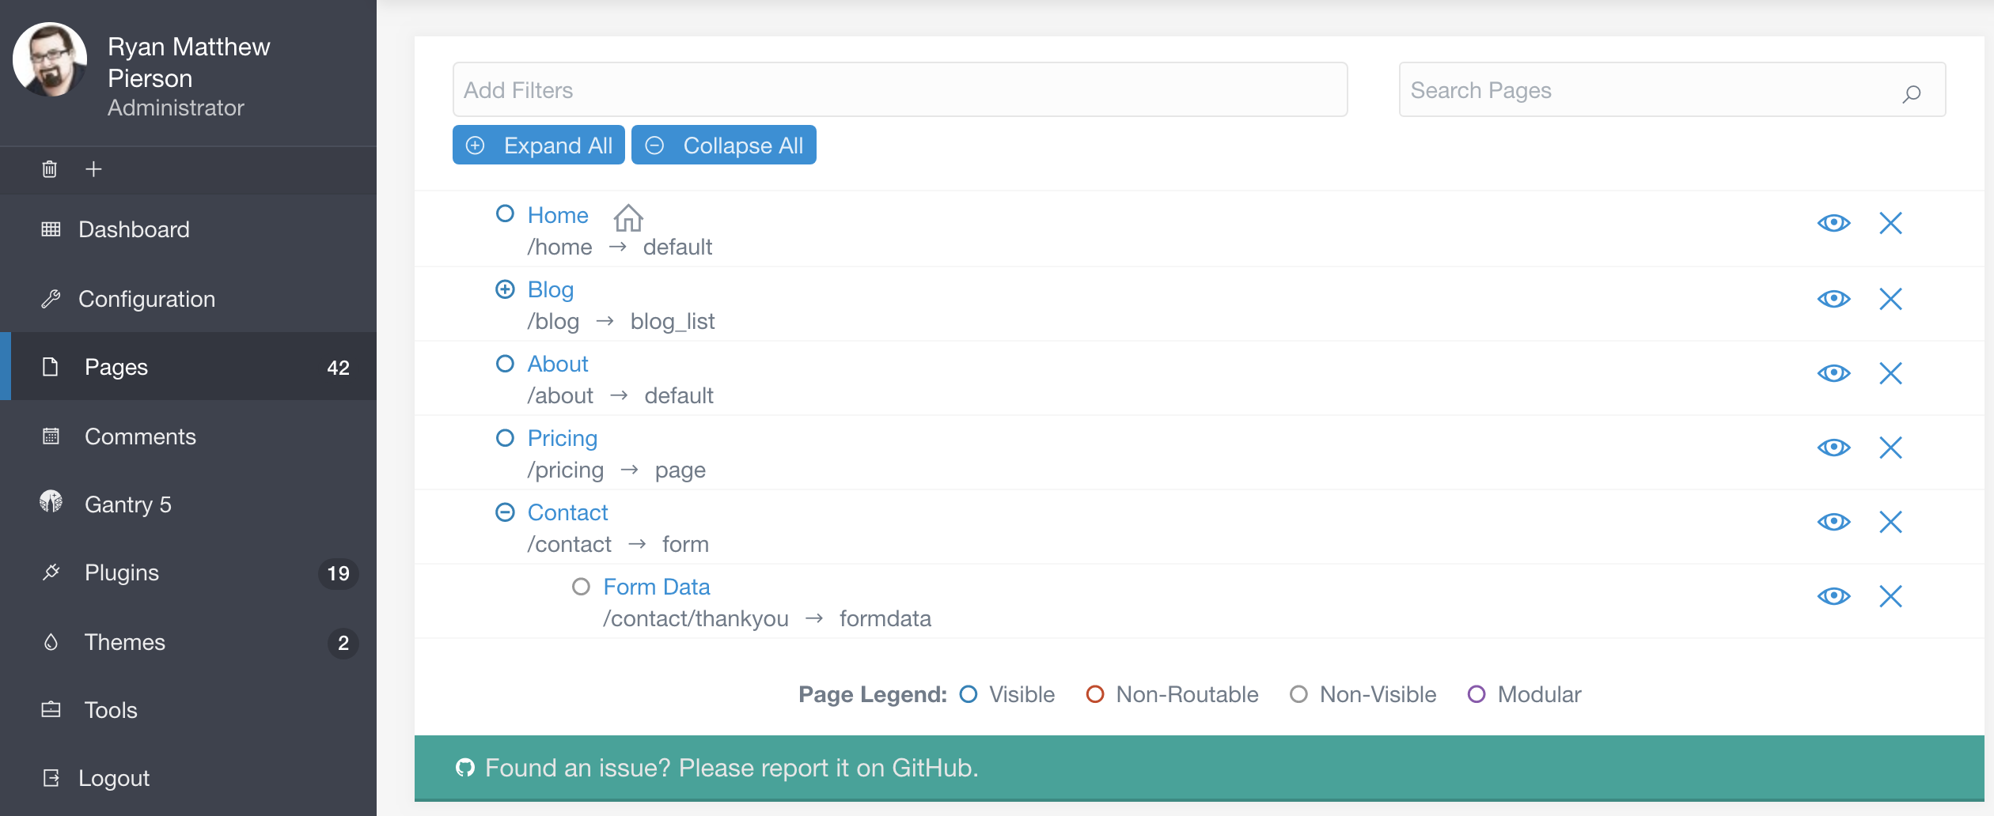The width and height of the screenshot is (1994, 816).
Task: Click Expand All to open all pages
Action: (x=538, y=145)
